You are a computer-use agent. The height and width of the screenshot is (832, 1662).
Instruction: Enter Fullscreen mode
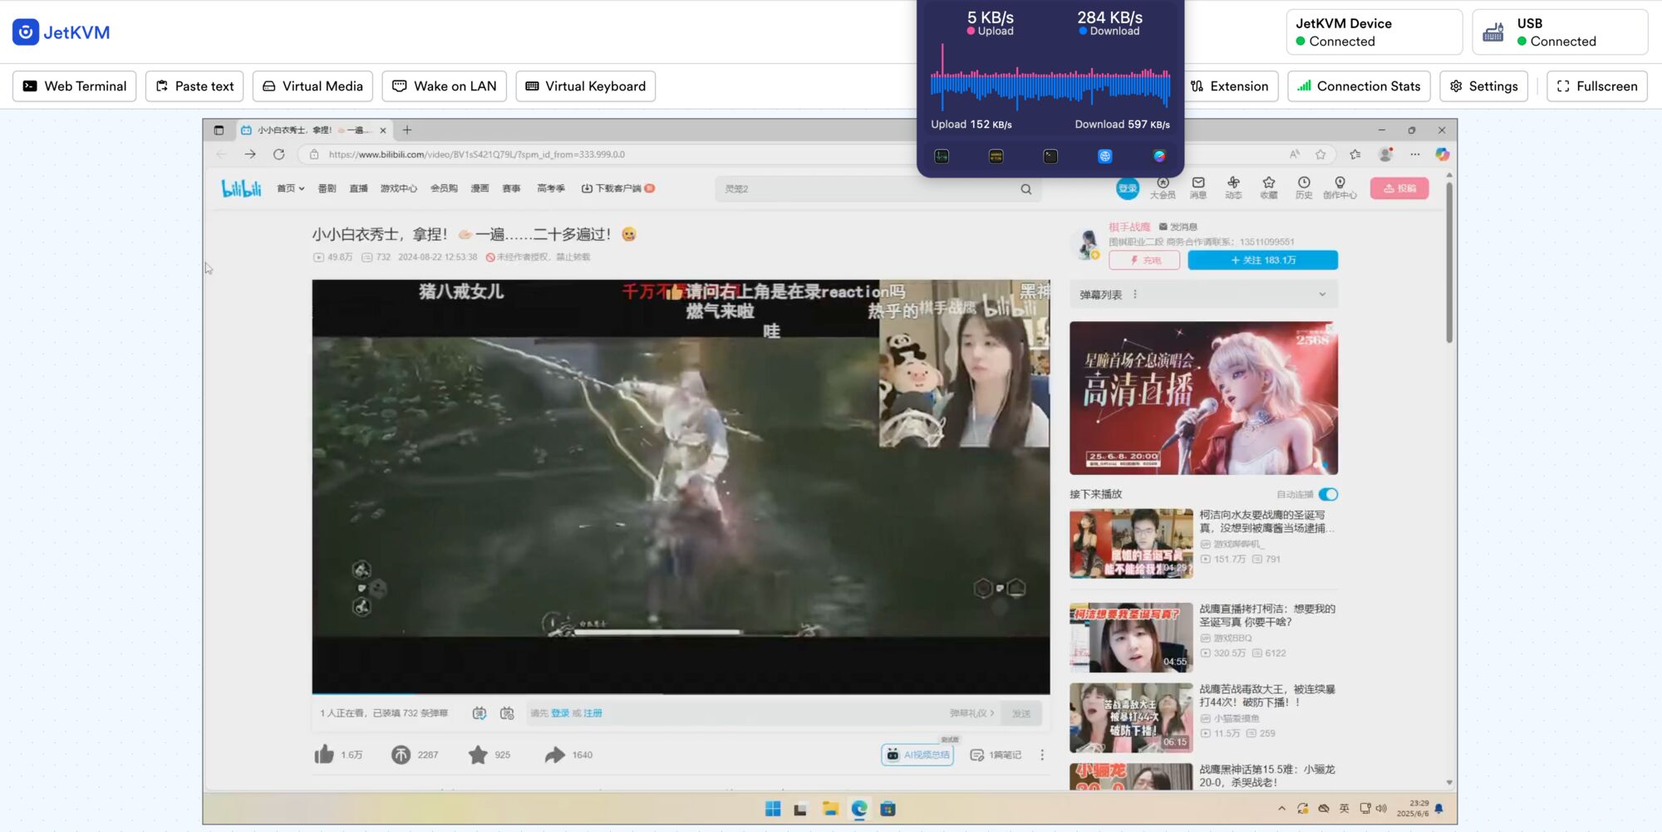(1596, 86)
